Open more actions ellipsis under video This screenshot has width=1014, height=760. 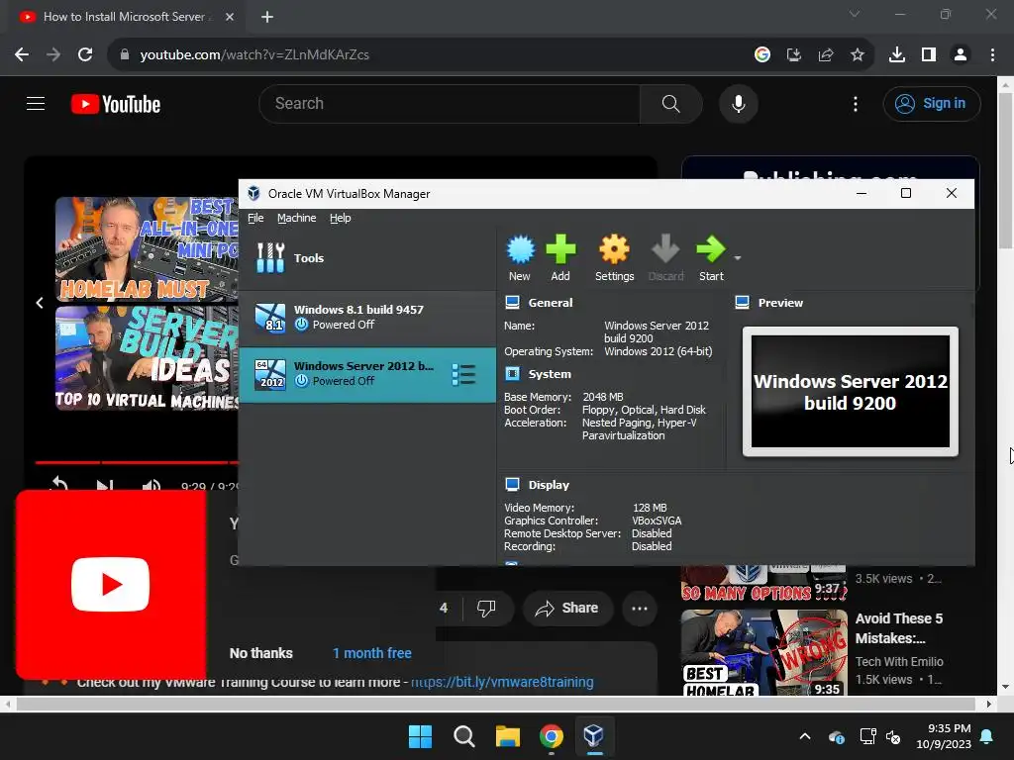(x=640, y=609)
